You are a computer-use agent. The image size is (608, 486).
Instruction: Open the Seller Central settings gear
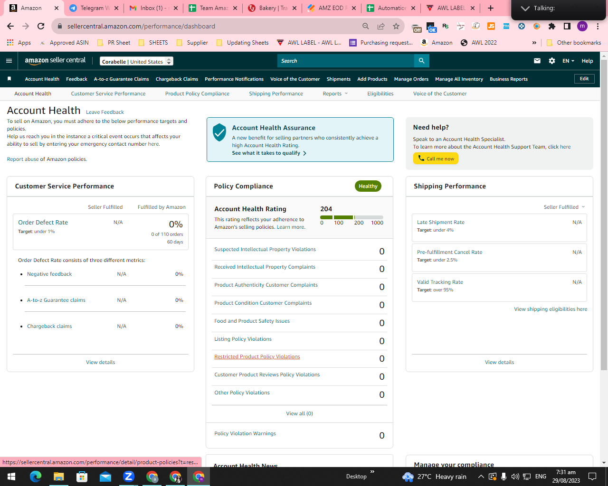point(551,61)
